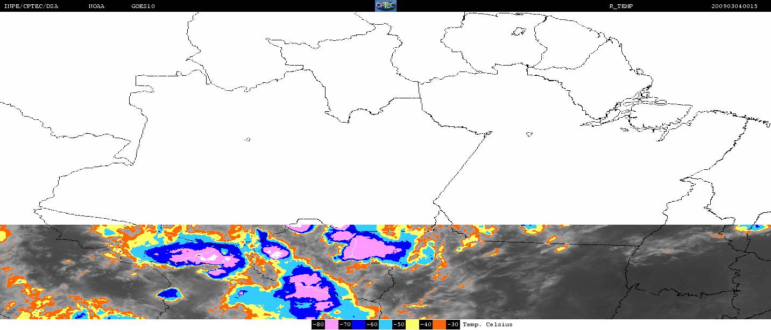Click the -80 legend label
The width and height of the screenshot is (771, 330).
point(319,325)
